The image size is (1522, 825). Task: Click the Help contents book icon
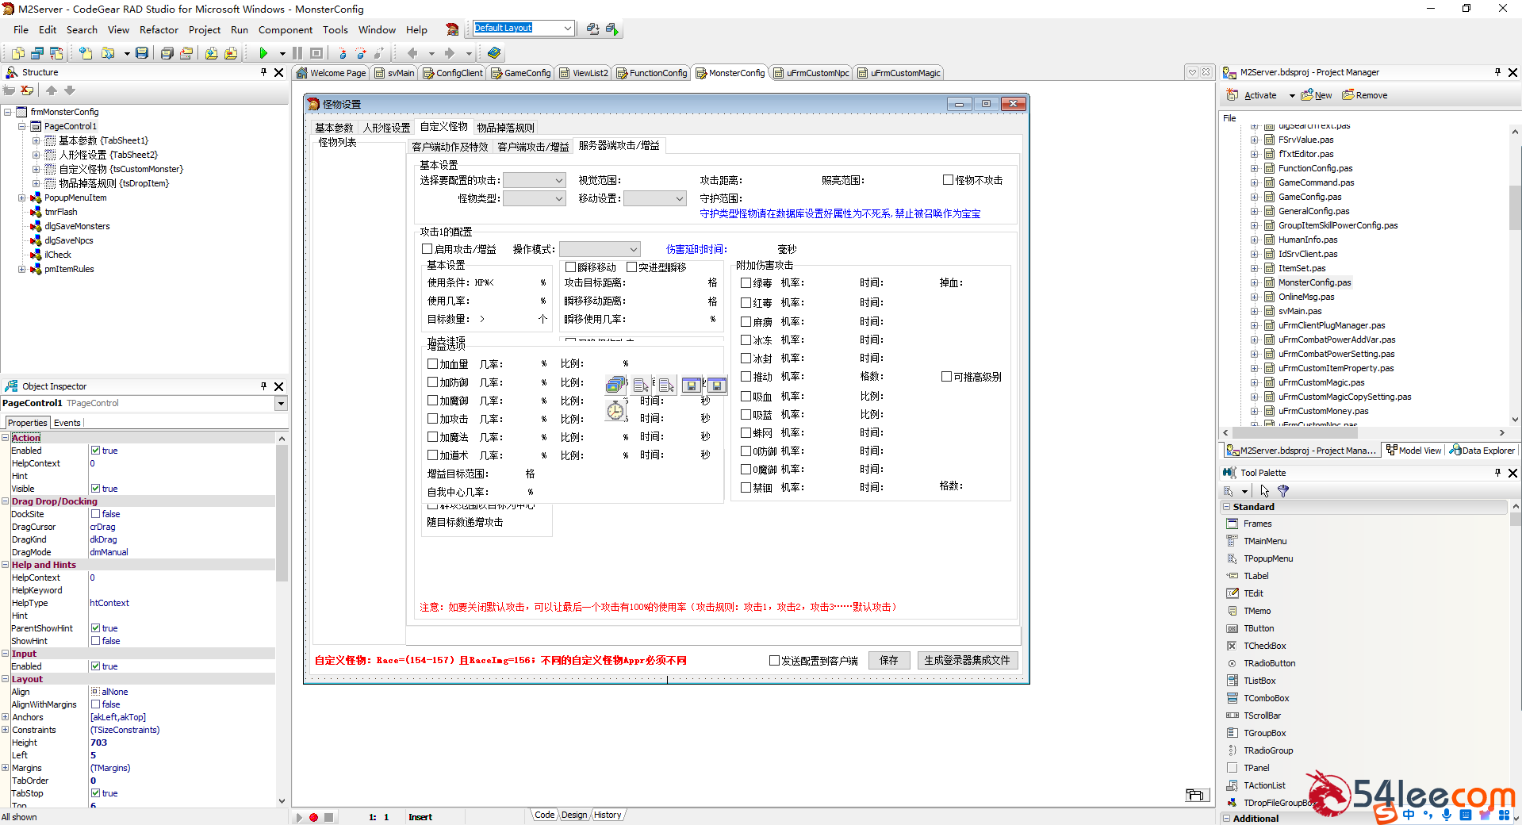pos(494,53)
